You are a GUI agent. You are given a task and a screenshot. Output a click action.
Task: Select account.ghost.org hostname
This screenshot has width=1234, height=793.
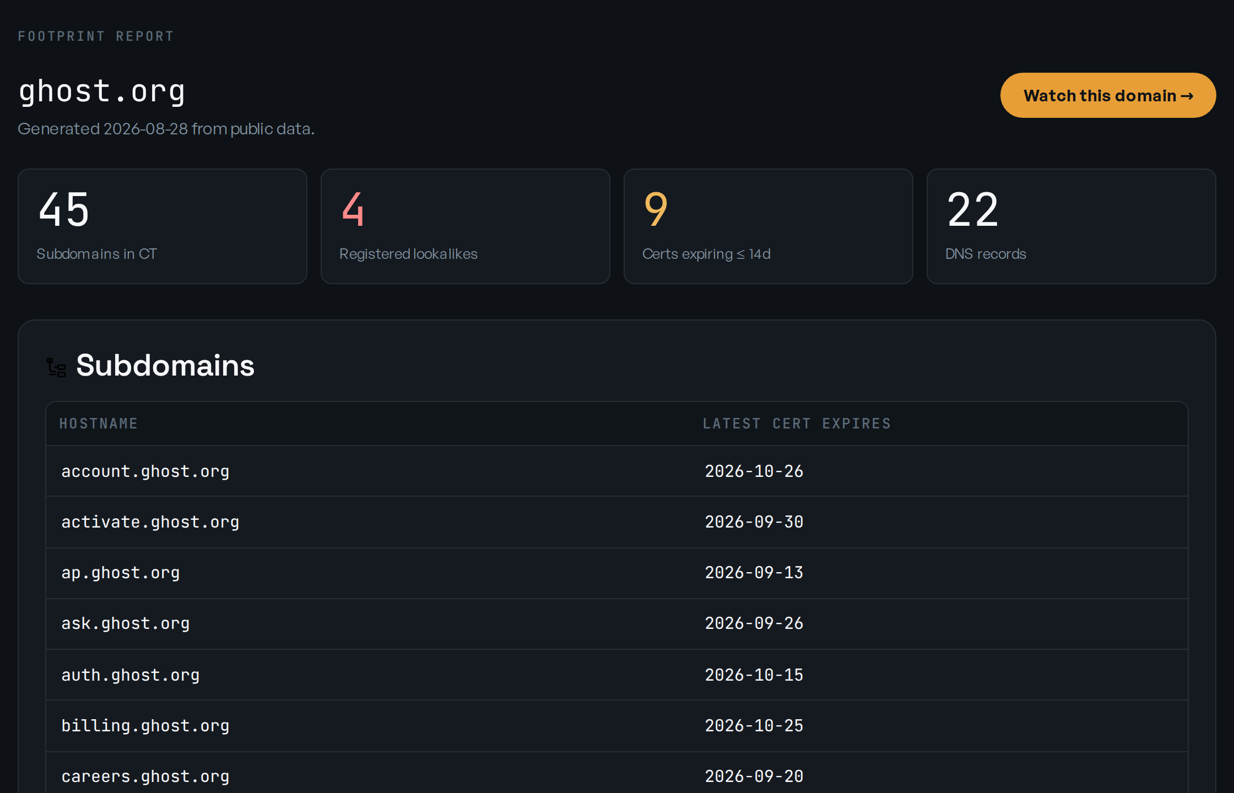click(x=145, y=471)
